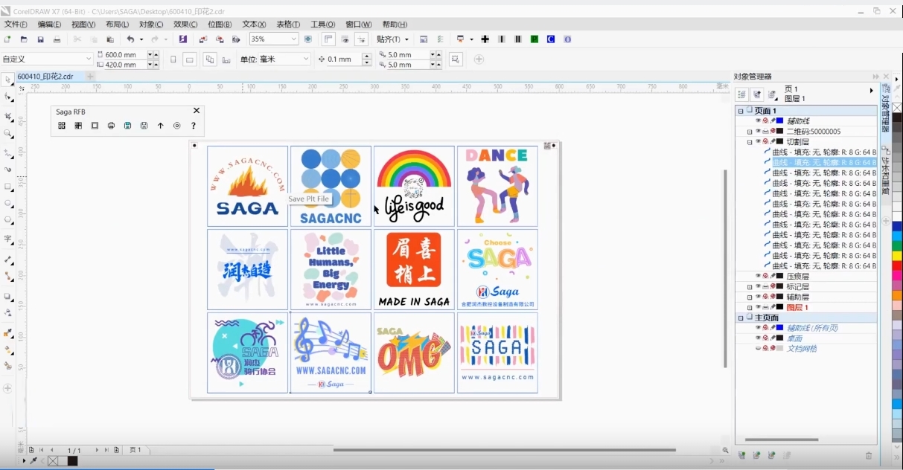The image size is (903, 470).
Task: Click the Save icon in standard toolbar
Action: [40, 39]
